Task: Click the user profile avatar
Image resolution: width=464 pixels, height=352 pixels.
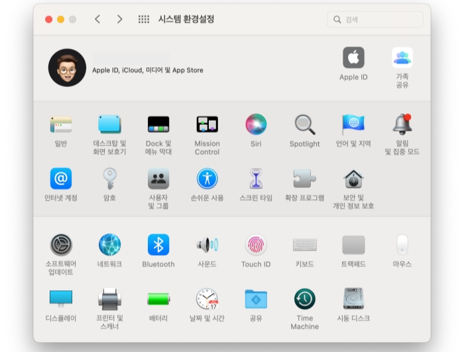Action: coord(67,68)
